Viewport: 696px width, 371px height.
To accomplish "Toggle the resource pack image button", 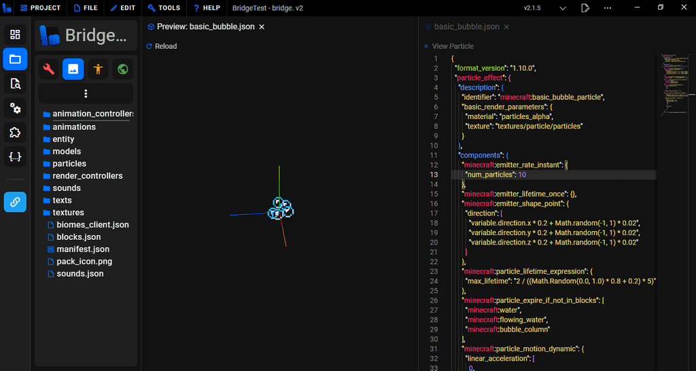I will click(x=73, y=69).
